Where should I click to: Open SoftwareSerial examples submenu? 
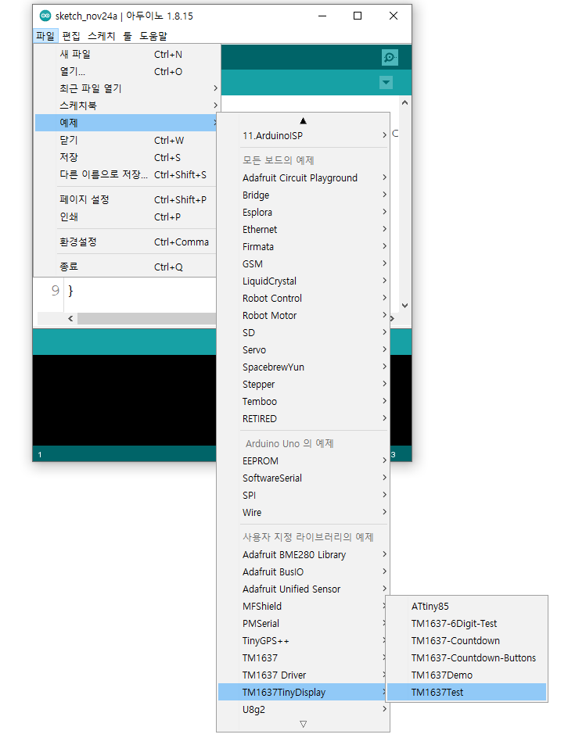(304, 478)
